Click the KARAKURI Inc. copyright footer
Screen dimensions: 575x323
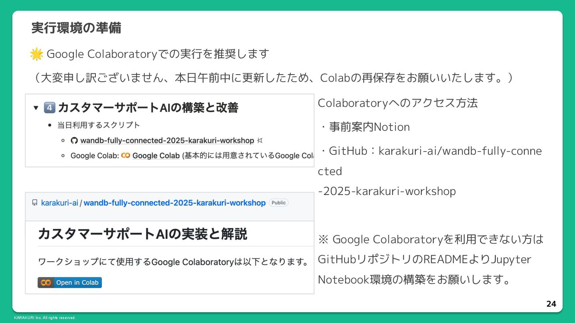(x=45, y=318)
